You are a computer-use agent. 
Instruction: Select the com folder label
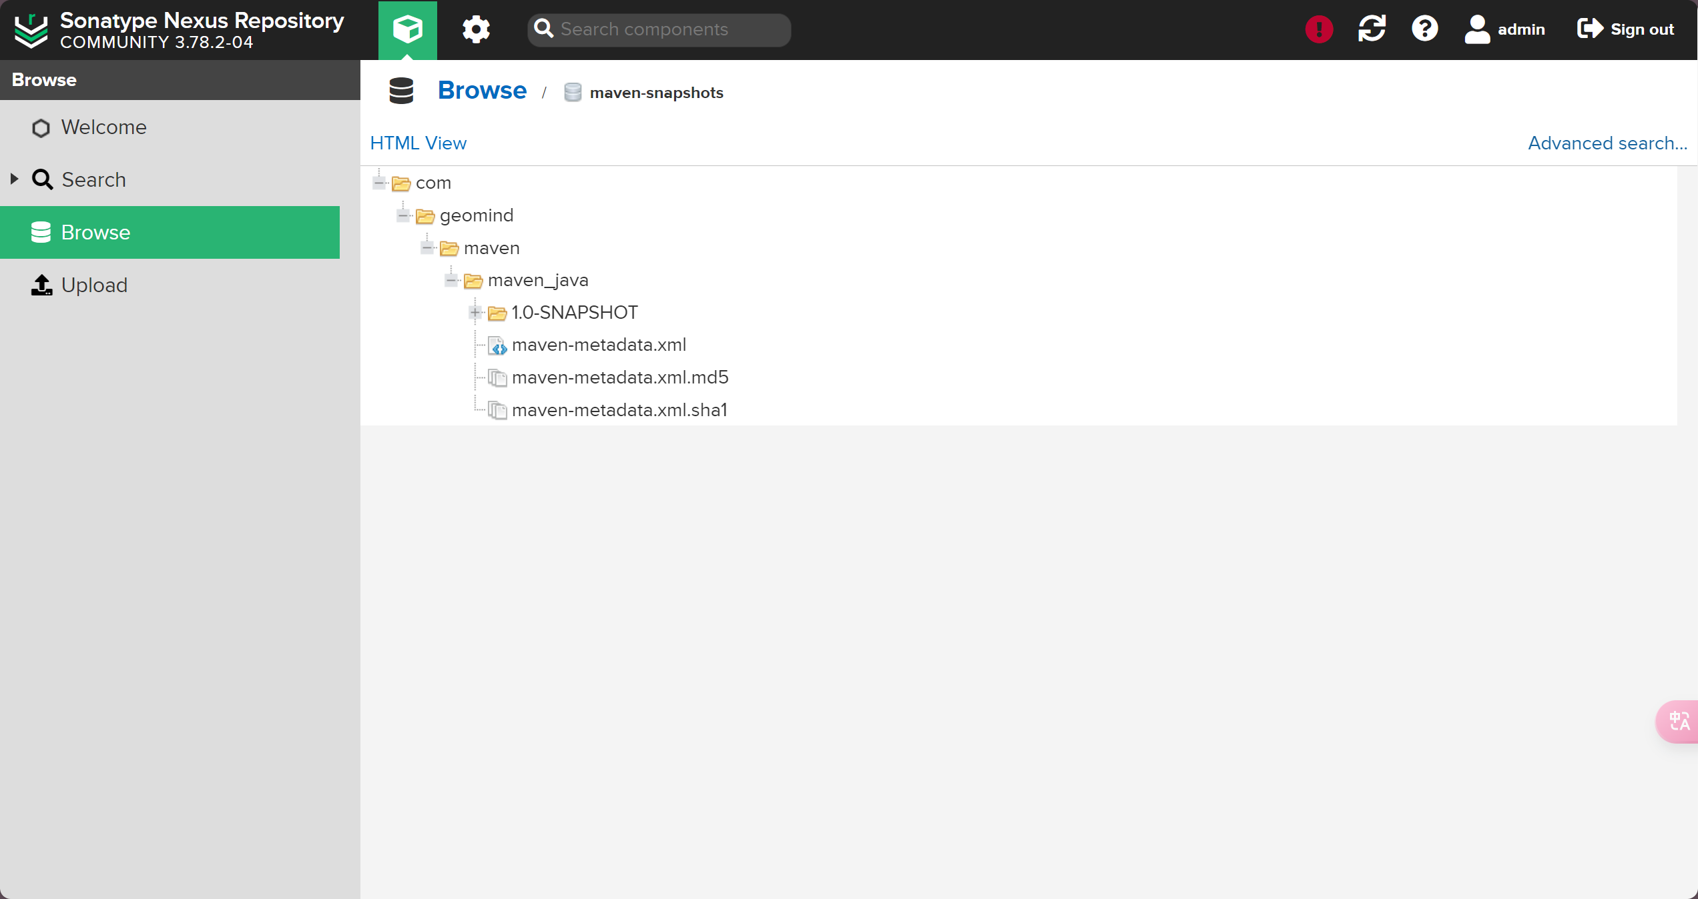coord(433,183)
